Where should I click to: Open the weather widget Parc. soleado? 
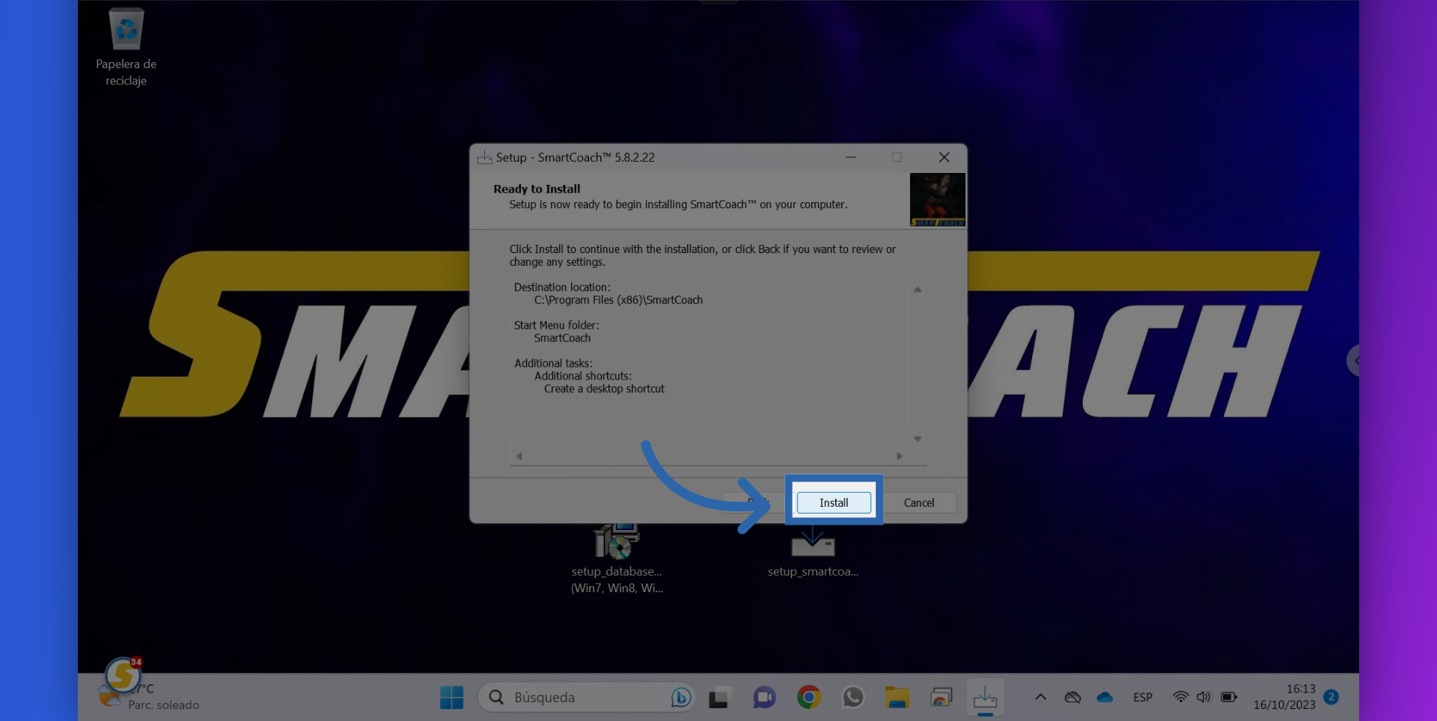pyautogui.click(x=150, y=696)
